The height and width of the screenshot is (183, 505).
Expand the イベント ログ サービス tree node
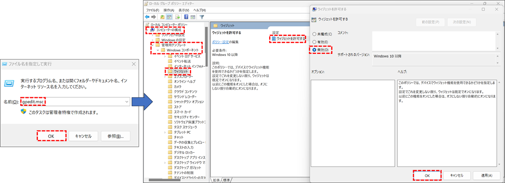[x=165, y=56]
